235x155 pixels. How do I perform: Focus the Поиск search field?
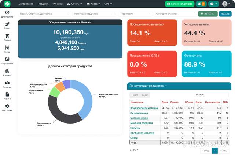(217, 95)
